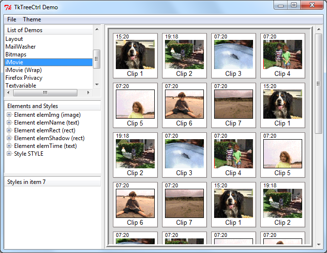Image resolution: width=327 pixels, height=253 pixels.
Task: Select Clip 4 thumbnail in first row
Action: (283, 54)
